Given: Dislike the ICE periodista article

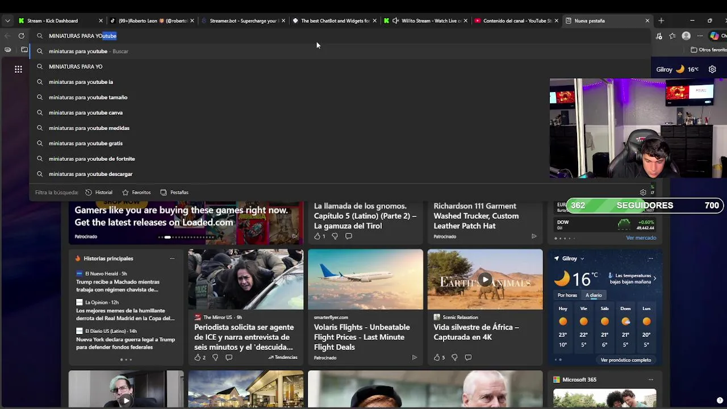Looking at the screenshot, I should tap(215, 357).
